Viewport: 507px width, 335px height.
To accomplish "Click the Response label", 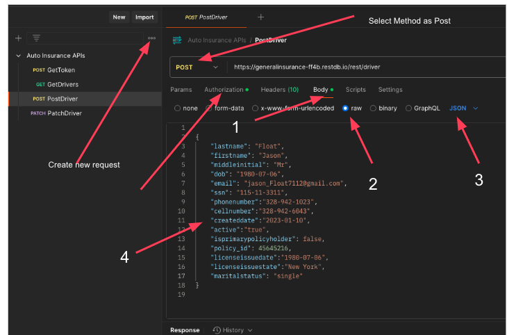I will click(185, 330).
